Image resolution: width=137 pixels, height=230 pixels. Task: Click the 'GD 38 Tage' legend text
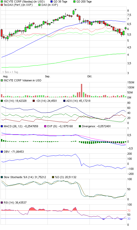[60, 2]
